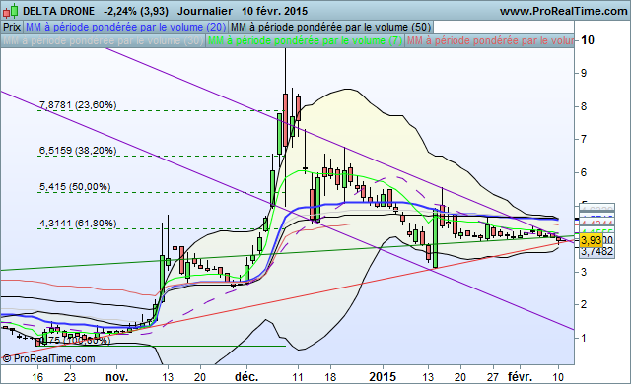The height and width of the screenshot is (384, 631).
Task: Click the déc. marker on the time axis
Action: point(246,377)
